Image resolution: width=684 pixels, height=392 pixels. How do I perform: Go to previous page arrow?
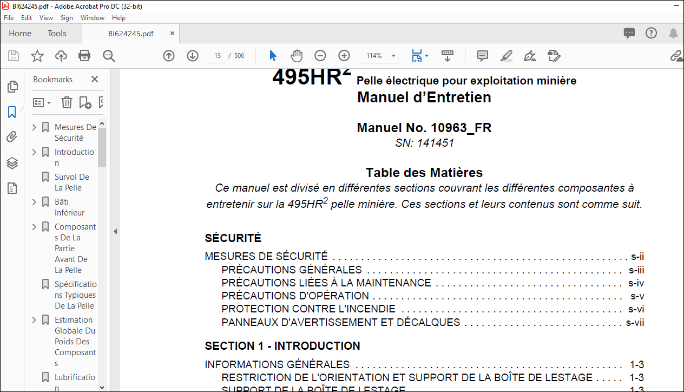click(x=169, y=56)
